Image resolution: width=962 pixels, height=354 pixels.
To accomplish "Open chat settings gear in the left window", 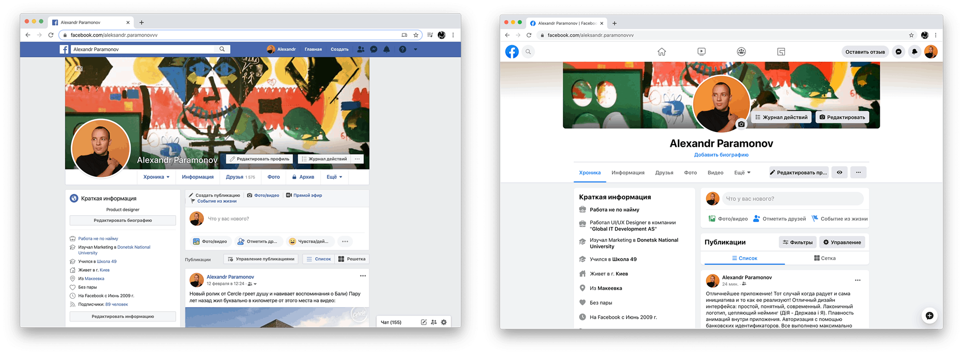I will [444, 322].
